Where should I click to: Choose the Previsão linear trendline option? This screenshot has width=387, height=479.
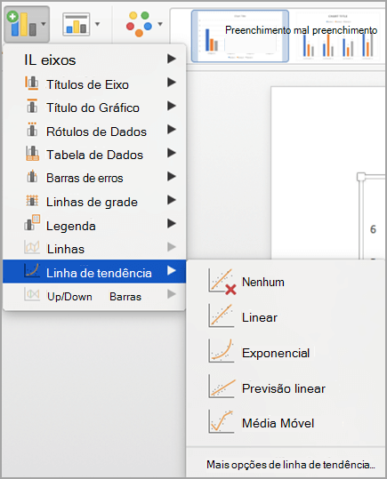[286, 388]
